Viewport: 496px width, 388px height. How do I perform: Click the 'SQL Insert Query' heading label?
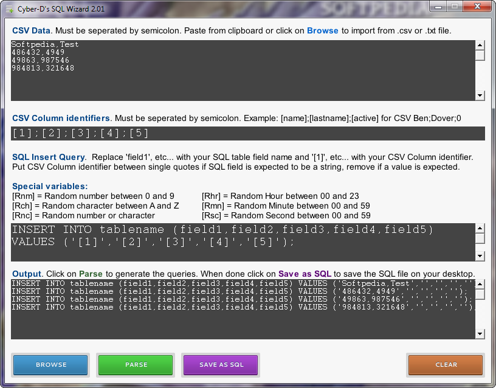[x=49, y=158]
